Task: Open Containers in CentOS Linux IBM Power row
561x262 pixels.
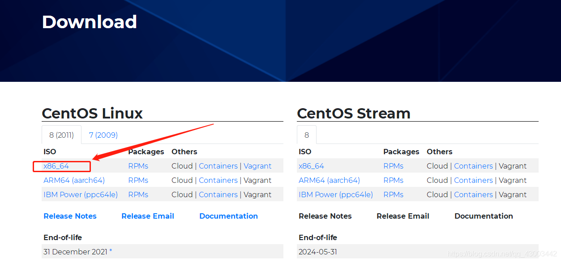Action: [218, 194]
